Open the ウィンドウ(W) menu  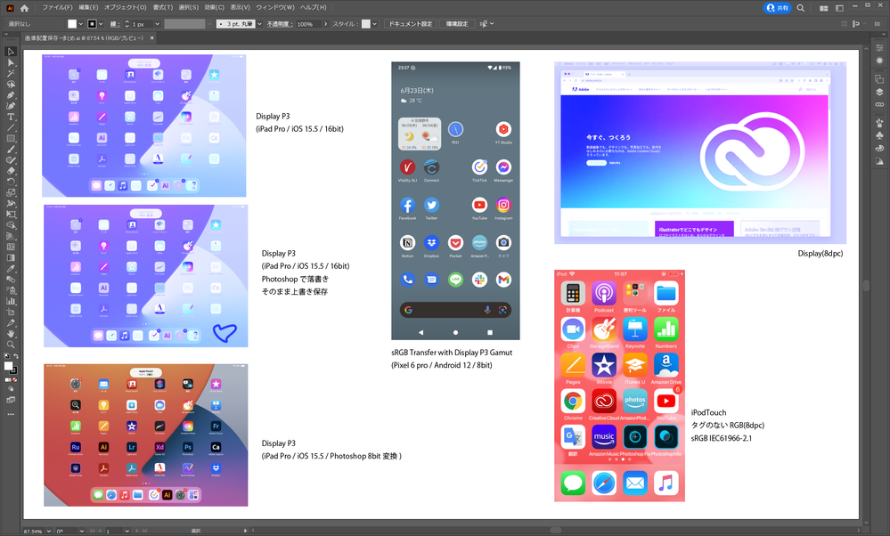click(275, 7)
